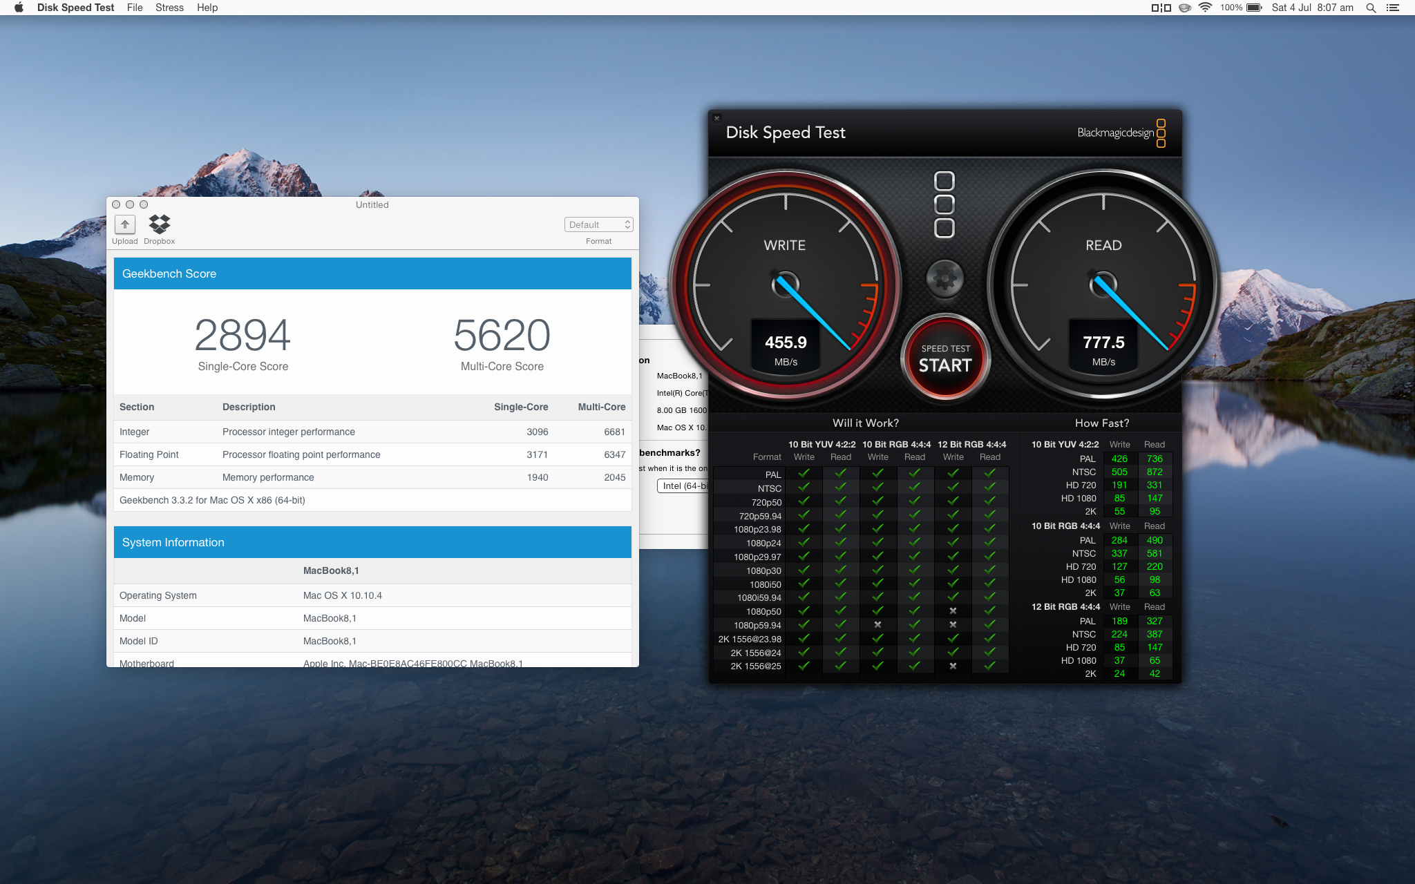
Task: Open the display mirroring menu bar icon
Action: tap(1161, 8)
